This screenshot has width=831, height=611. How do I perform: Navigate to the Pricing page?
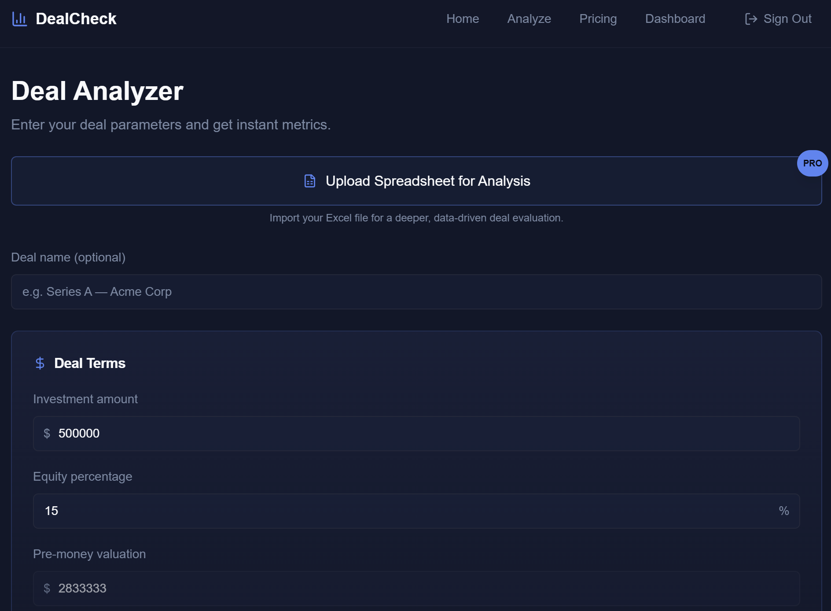tap(598, 18)
